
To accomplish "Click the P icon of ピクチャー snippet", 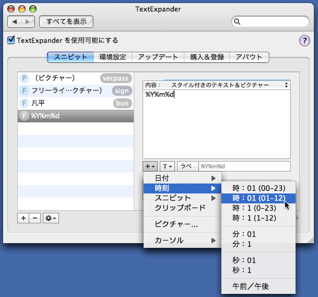I will pyautogui.click(x=24, y=78).
